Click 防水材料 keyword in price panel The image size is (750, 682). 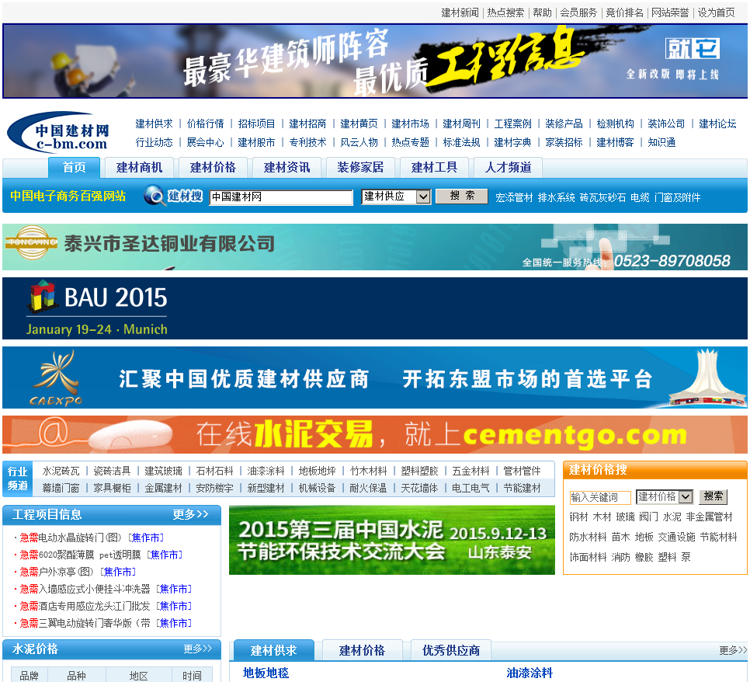point(588,537)
